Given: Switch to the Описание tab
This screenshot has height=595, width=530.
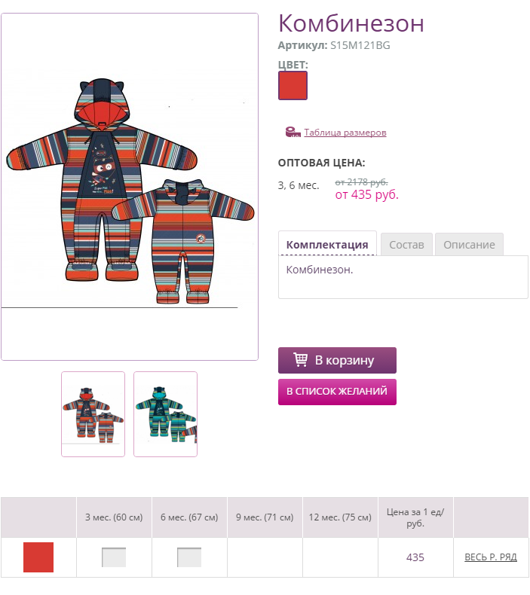Looking at the screenshot, I should pos(469,245).
